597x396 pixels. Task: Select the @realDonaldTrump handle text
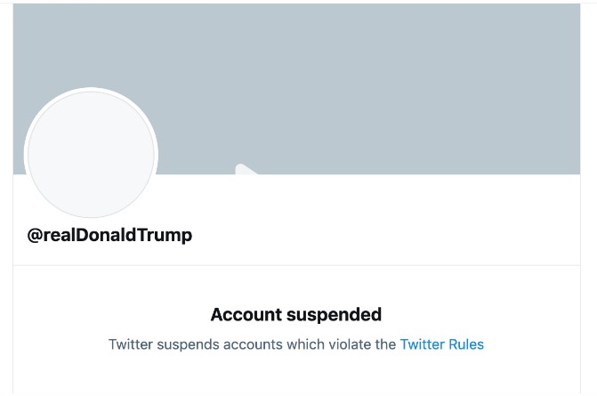click(109, 236)
